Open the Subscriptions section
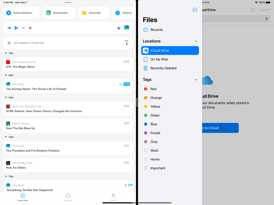Image resolution: width=274 pixels, height=205 pixels. (21, 13)
